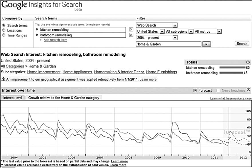Enable the News headlines checkbox
The height and width of the screenshot is (168, 252).
click(218, 90)
